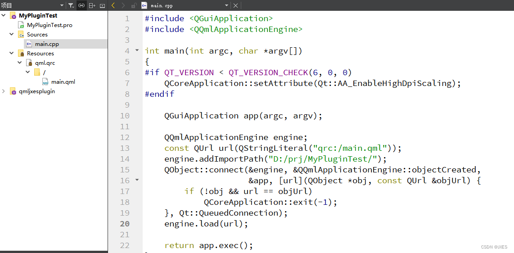Select main.cpp in the project tree
Screen dimensions: 514x253
(47, 44)
